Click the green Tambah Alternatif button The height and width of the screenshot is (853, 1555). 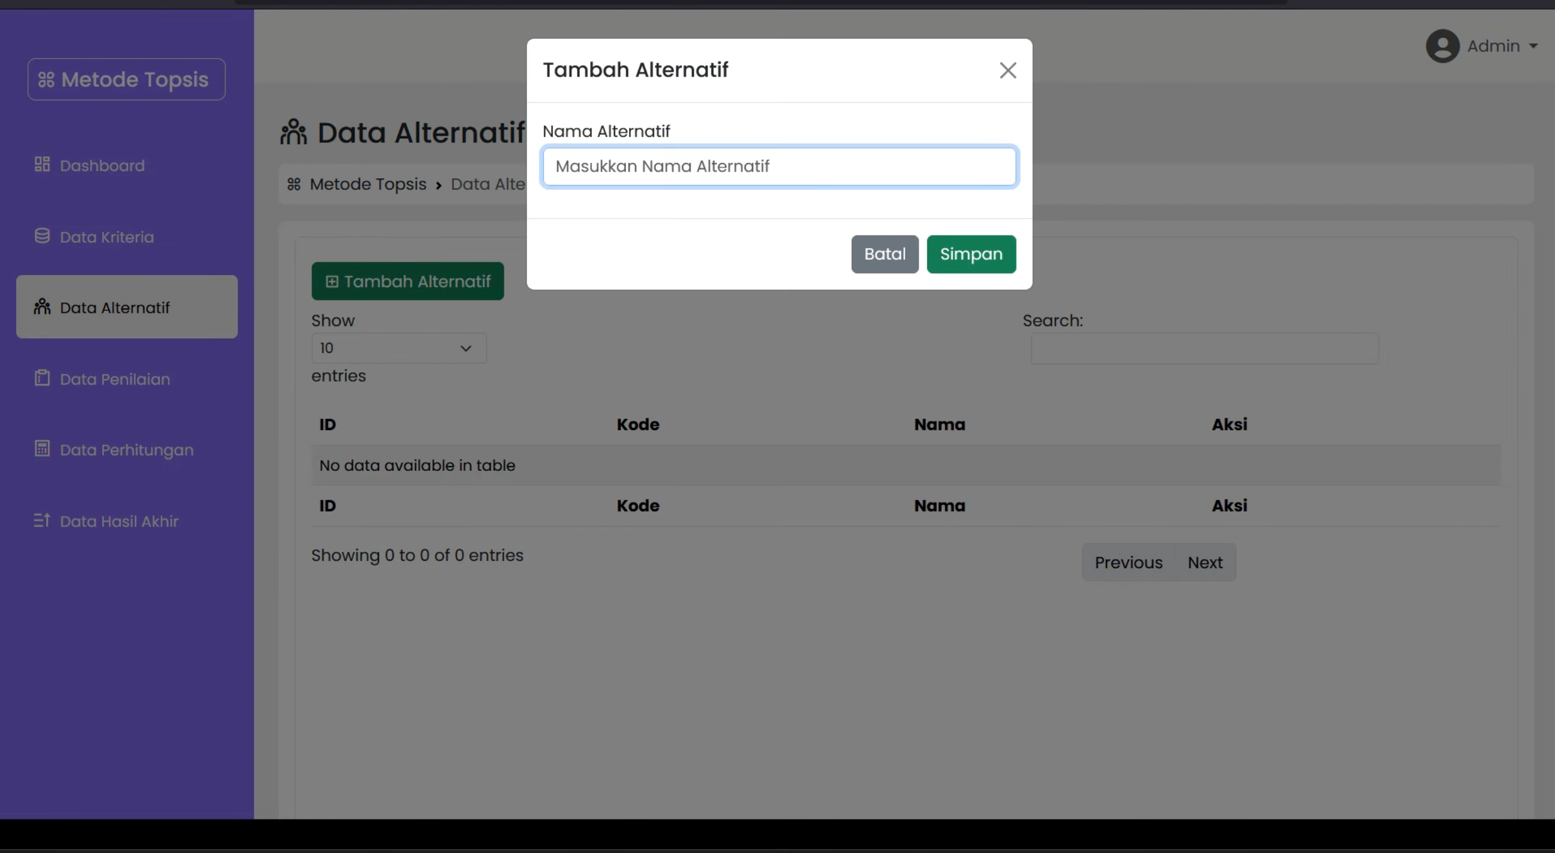pos(408,281)
